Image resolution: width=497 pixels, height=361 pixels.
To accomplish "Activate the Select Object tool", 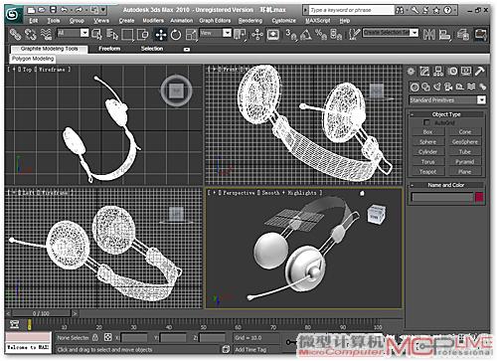I will click(x=96, y=34).
